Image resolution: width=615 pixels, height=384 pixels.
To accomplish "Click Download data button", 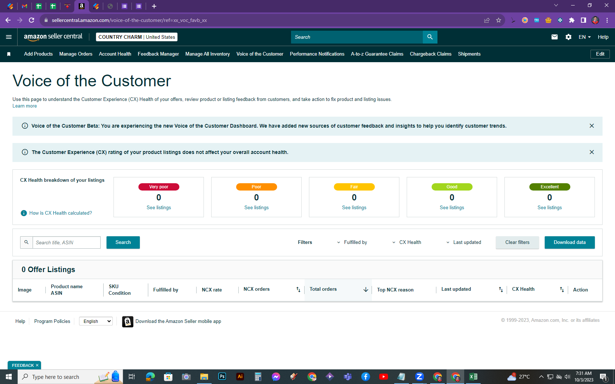I will tap(570, 242).
